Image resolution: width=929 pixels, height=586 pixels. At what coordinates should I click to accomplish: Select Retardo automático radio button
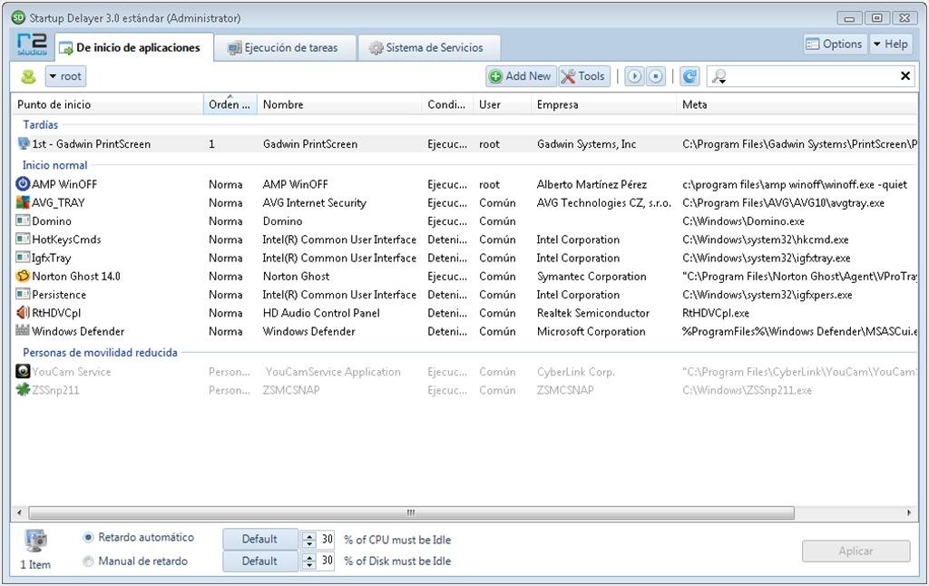click(88, 537)
